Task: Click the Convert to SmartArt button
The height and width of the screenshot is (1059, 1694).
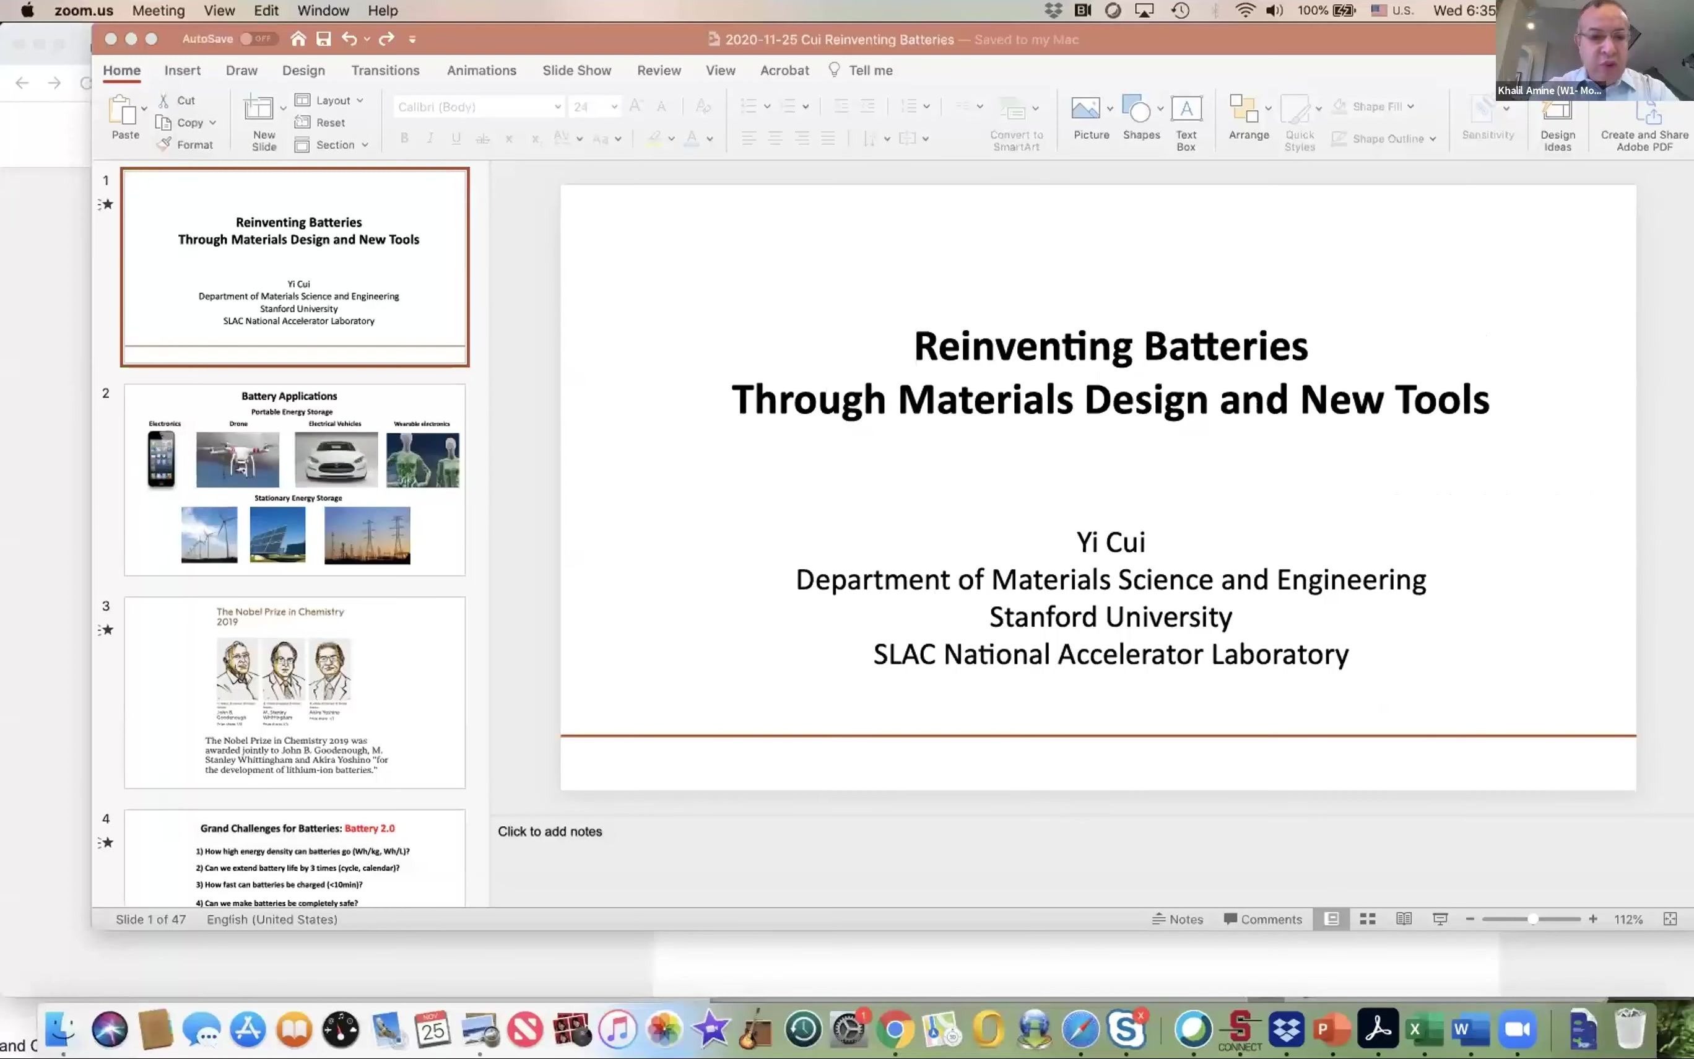Action: pyautogui.click(x=1017, y=123)
